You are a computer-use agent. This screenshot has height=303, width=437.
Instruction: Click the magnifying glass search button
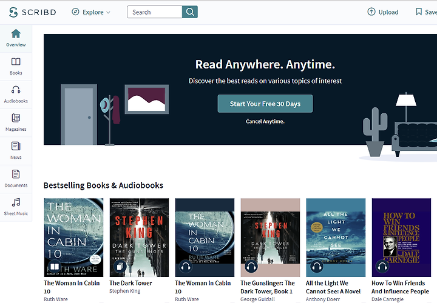coord(190,12)
